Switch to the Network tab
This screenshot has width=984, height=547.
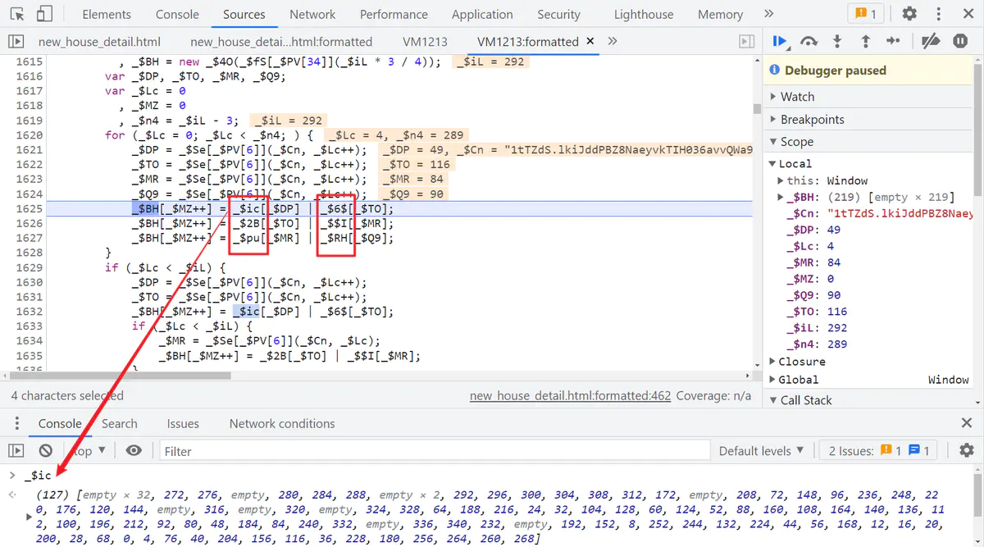312,14
